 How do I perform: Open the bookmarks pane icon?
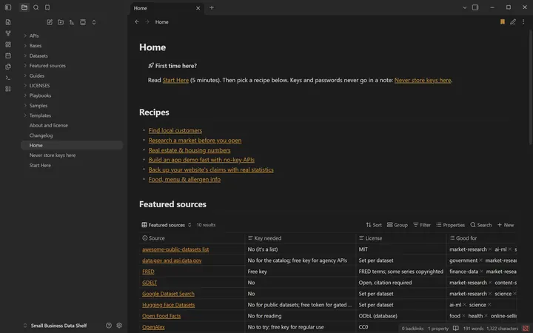tap(47, 7)
